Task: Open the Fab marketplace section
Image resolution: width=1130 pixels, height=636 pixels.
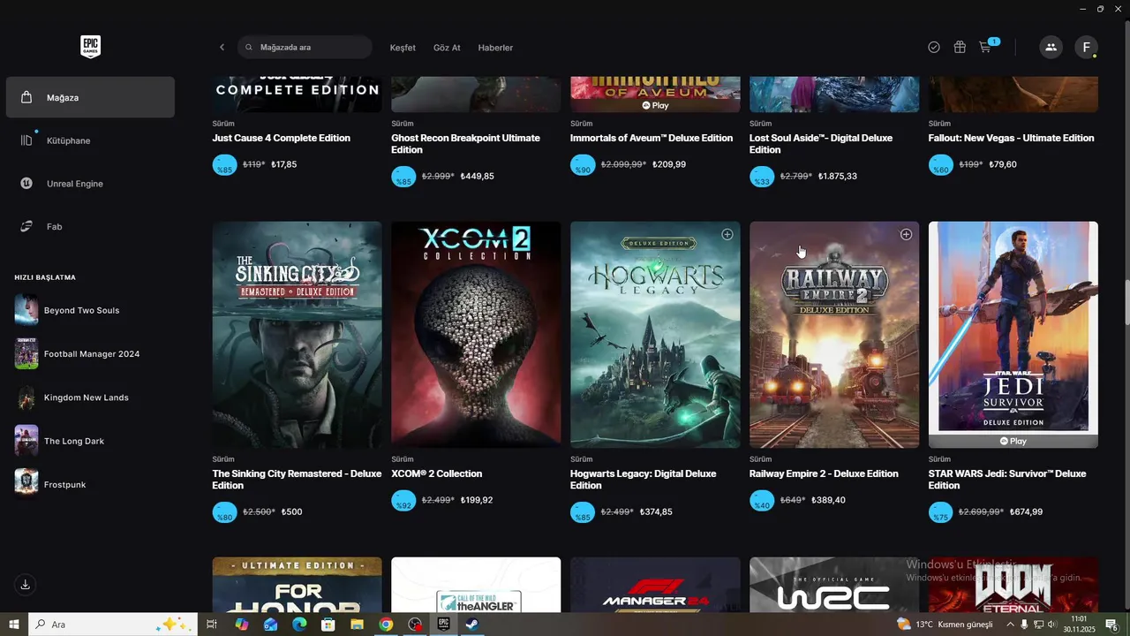Action: [90, 227]
